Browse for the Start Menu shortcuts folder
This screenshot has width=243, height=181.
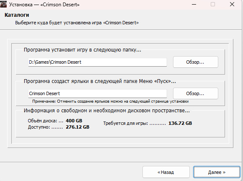(196, 93)
